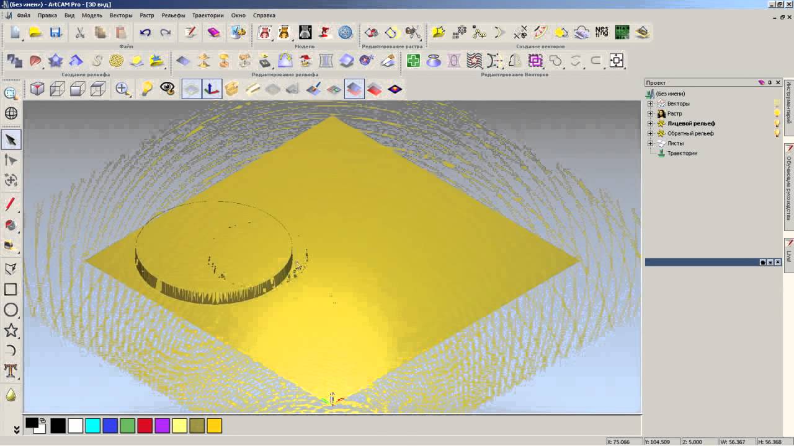Select the (Без имени) project root

671,94
